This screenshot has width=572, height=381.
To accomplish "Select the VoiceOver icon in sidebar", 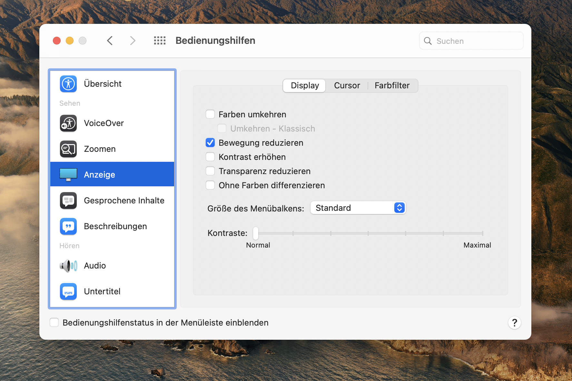I will tap(68, 123).
